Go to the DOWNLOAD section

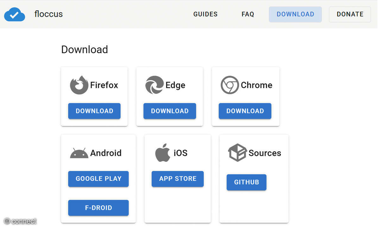pyautogui.click(x=295, y=14)
